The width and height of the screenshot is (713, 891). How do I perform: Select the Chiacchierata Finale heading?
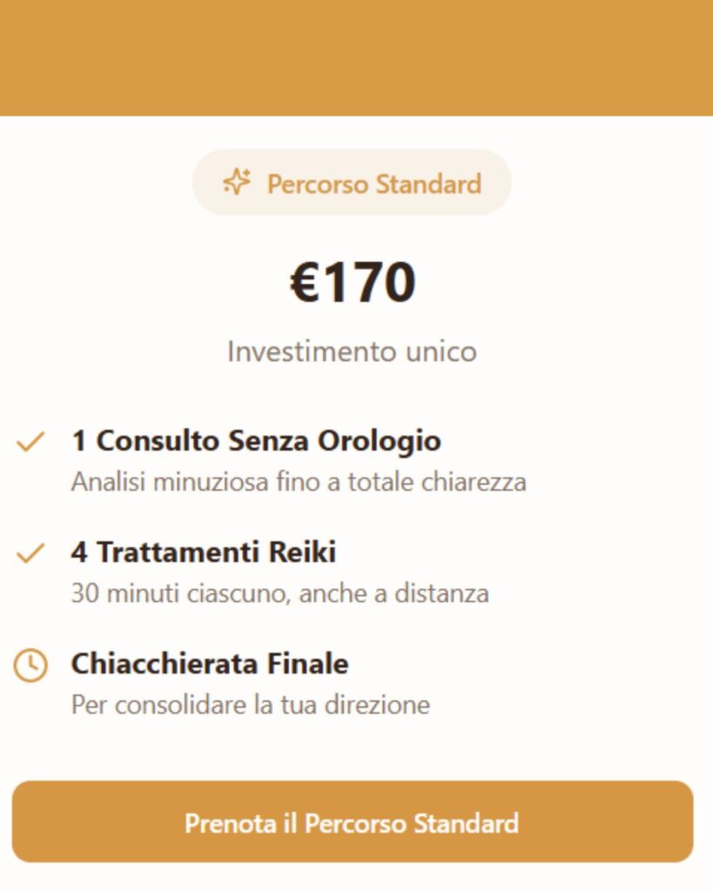click(x=209, y=664)
